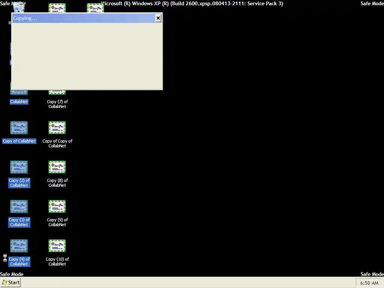Viewport: 384px width, 288px height.
Task: Select the Copy (9) of CollabNet icon image
Action: (x=57, y=207)
